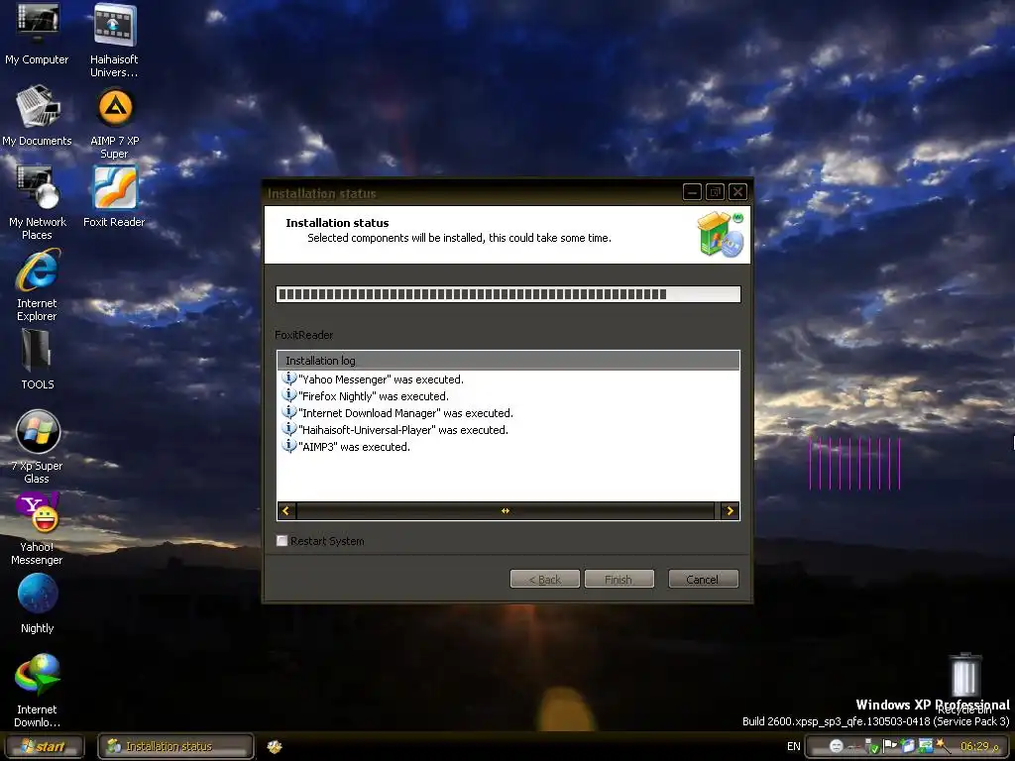
Task: Open My Computer desktop icon
Action: 37,34
